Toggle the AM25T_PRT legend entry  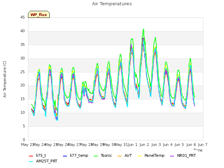point(43,161)
